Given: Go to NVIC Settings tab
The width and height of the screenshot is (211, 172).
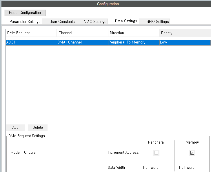Looking at the screenshot, I should click(95, 21).
